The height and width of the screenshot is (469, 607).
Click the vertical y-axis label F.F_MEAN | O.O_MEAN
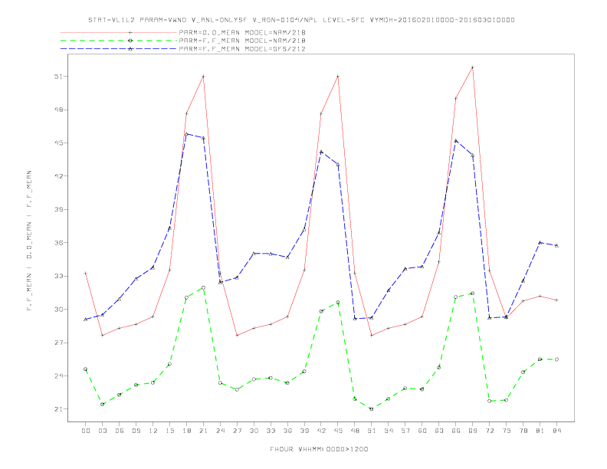(x=29, y=241)
